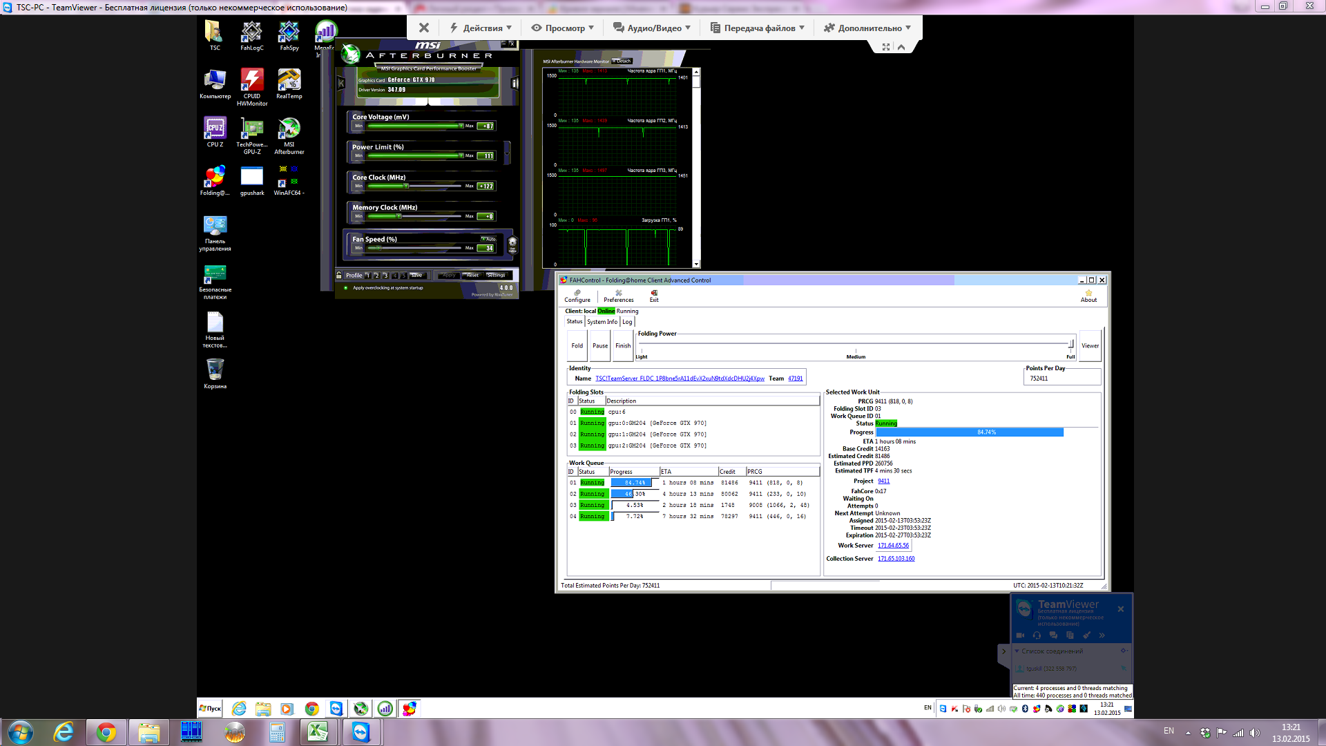Toggle Fan Speed Auto mode
The height and width of the screenshot is (746, 1326).
488,239
